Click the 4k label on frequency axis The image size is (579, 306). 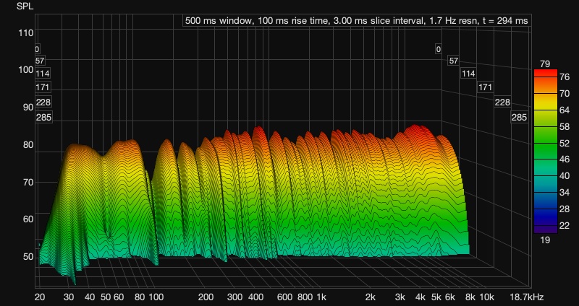point(420,297)
